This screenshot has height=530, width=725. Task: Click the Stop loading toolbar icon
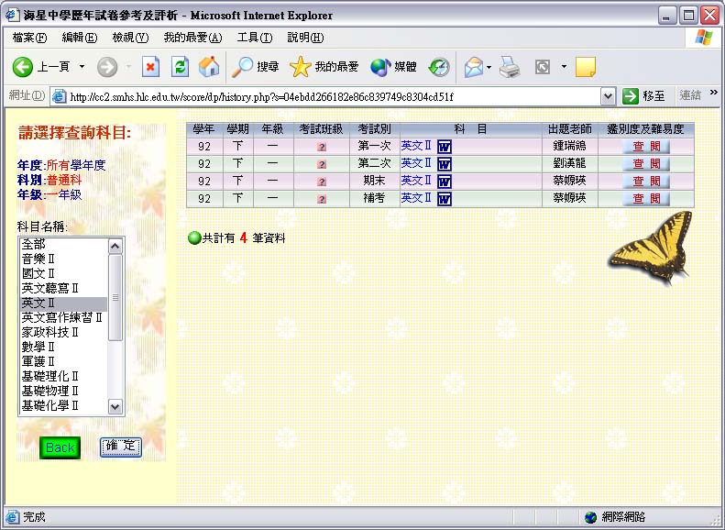pyautogui.click(x=151, y=67)
